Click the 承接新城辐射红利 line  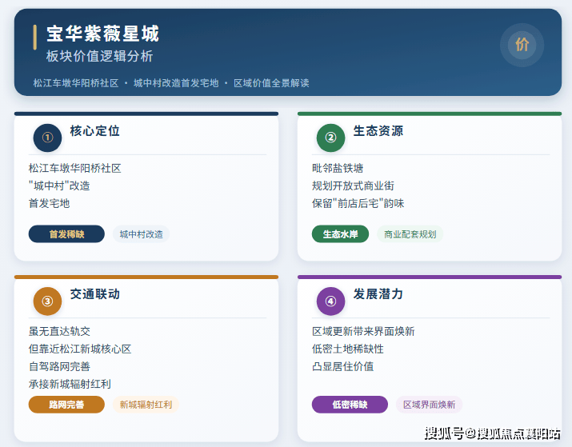pos(70,384)
